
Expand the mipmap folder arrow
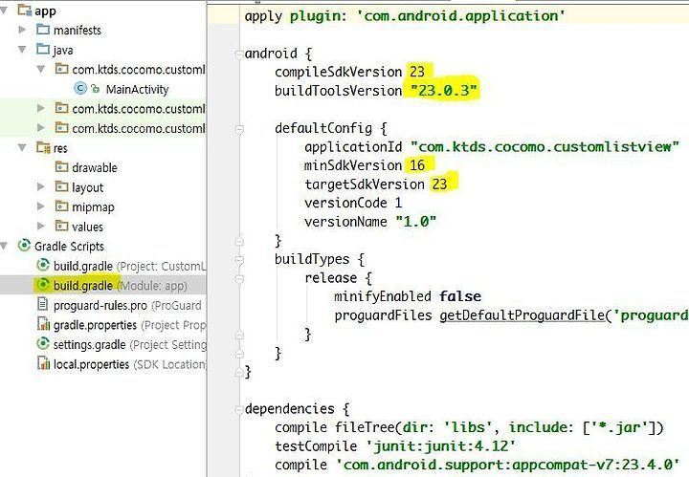point(41,206)
